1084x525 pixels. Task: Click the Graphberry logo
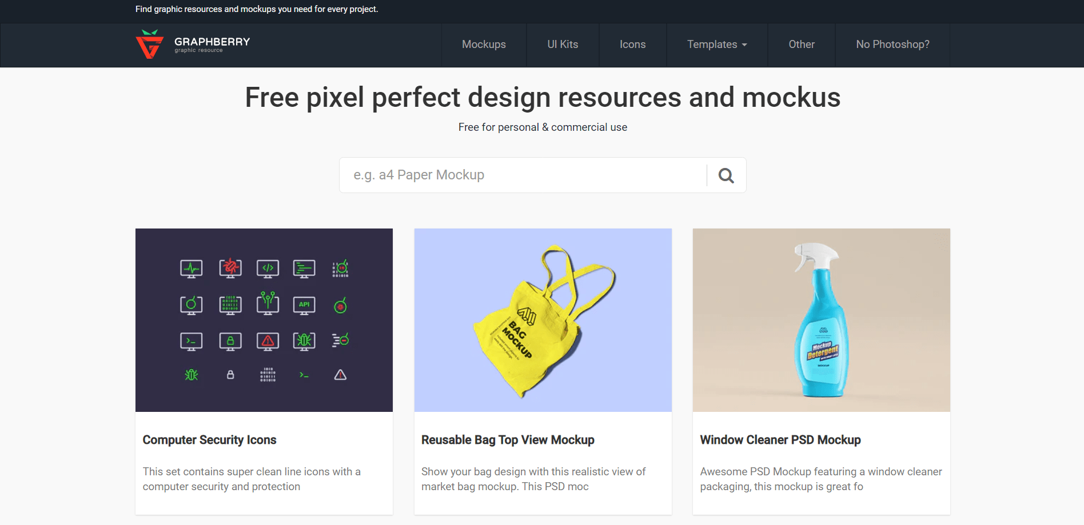192,43
